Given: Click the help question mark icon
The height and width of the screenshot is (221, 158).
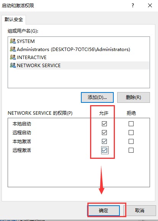Looking at the screenshot, I should click(133, 5).
